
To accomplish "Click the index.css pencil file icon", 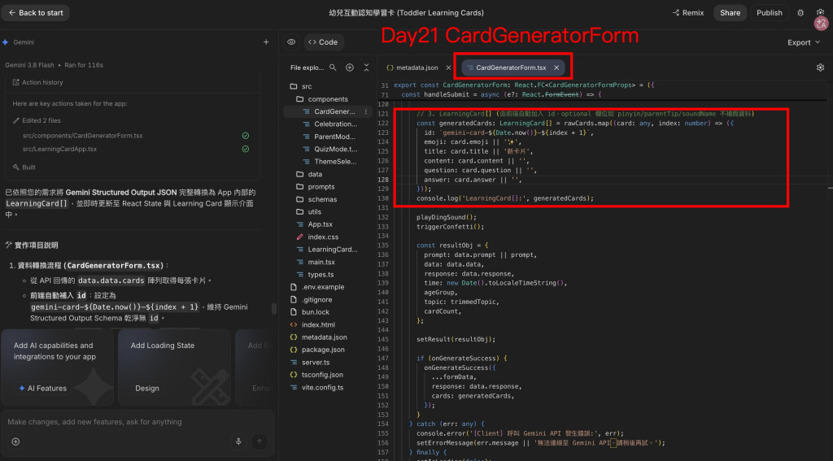I will pyautogui.click(x=300, y=237).
